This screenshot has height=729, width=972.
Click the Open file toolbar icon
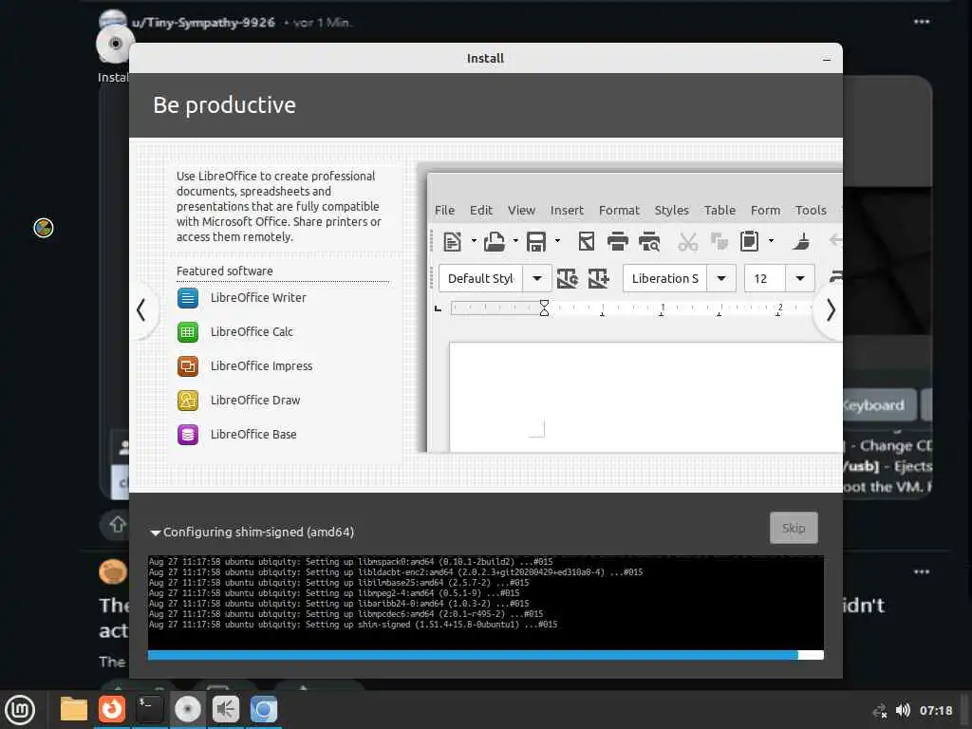pos(494,241)
